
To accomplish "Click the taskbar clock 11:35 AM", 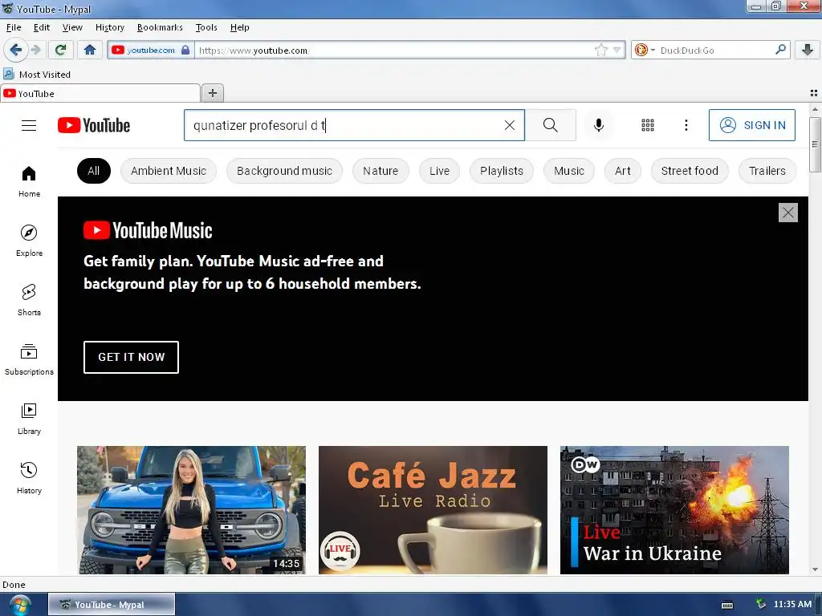I will click(792, 605).
